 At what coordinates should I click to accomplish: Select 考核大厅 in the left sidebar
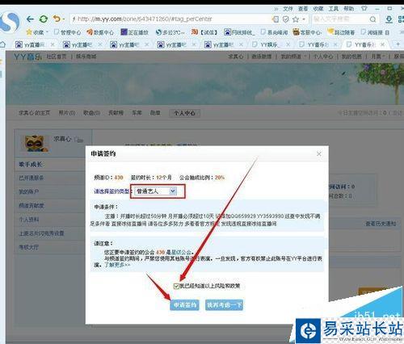tap(28, 247)
